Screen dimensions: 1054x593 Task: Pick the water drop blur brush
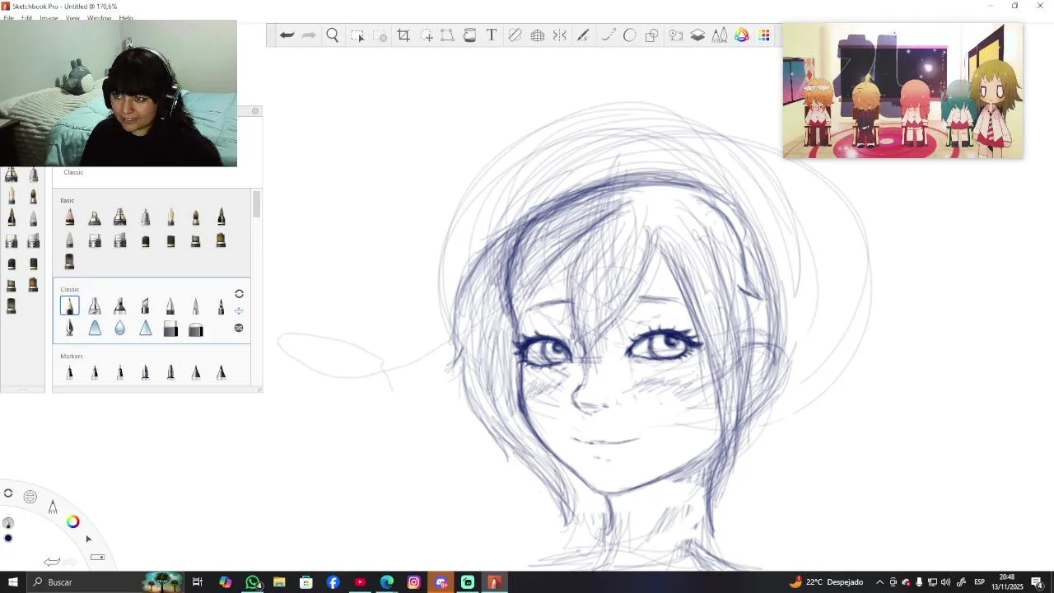click(120, 329)
